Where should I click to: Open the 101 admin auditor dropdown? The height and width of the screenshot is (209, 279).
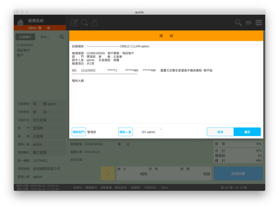click(x=148, y=132)
